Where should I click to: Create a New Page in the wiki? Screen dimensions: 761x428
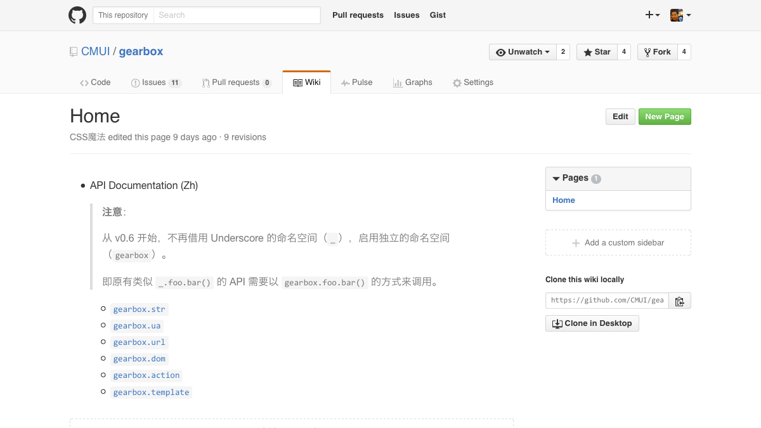[x=665, y=117]
